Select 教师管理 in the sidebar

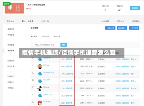point(11,45)
